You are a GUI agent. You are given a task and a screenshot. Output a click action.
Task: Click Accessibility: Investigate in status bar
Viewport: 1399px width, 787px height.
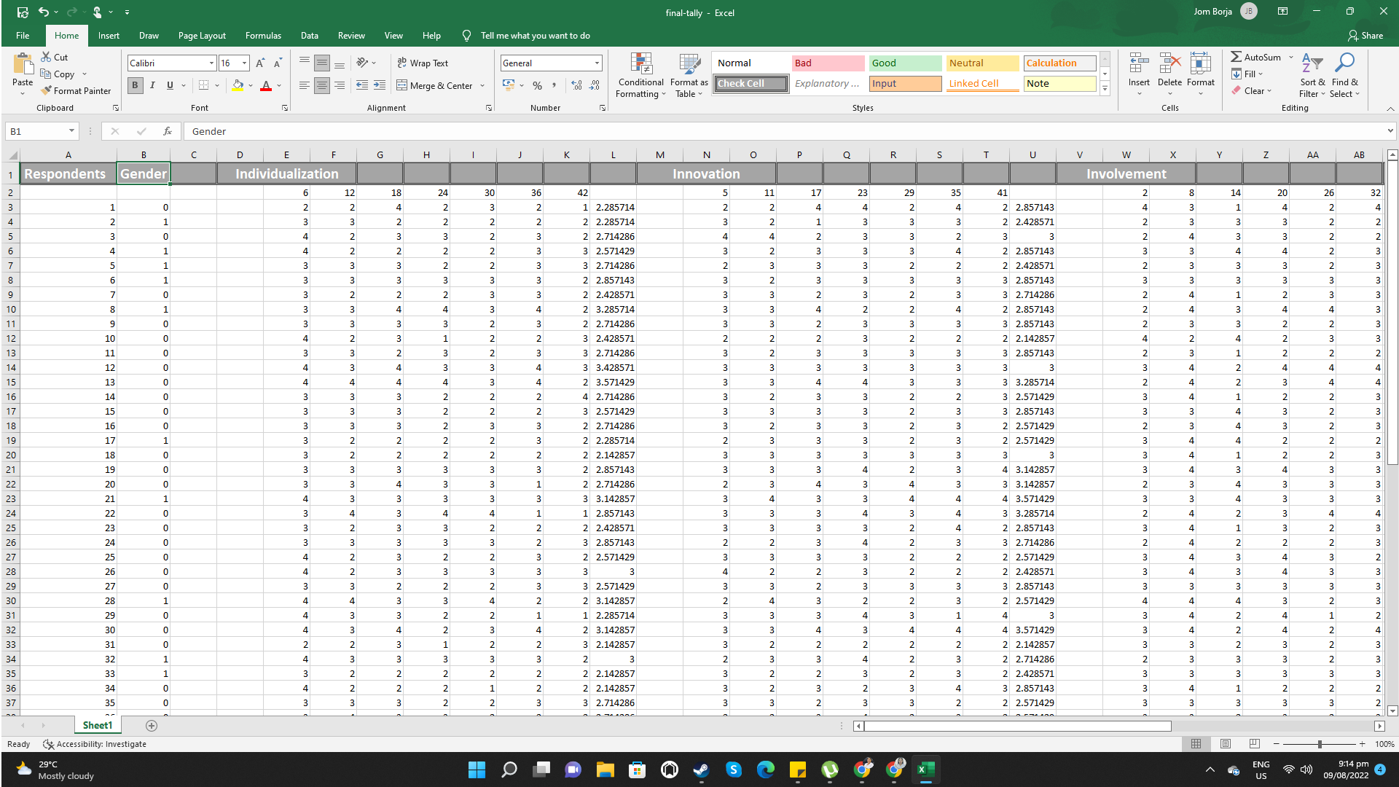pos(95,744)
